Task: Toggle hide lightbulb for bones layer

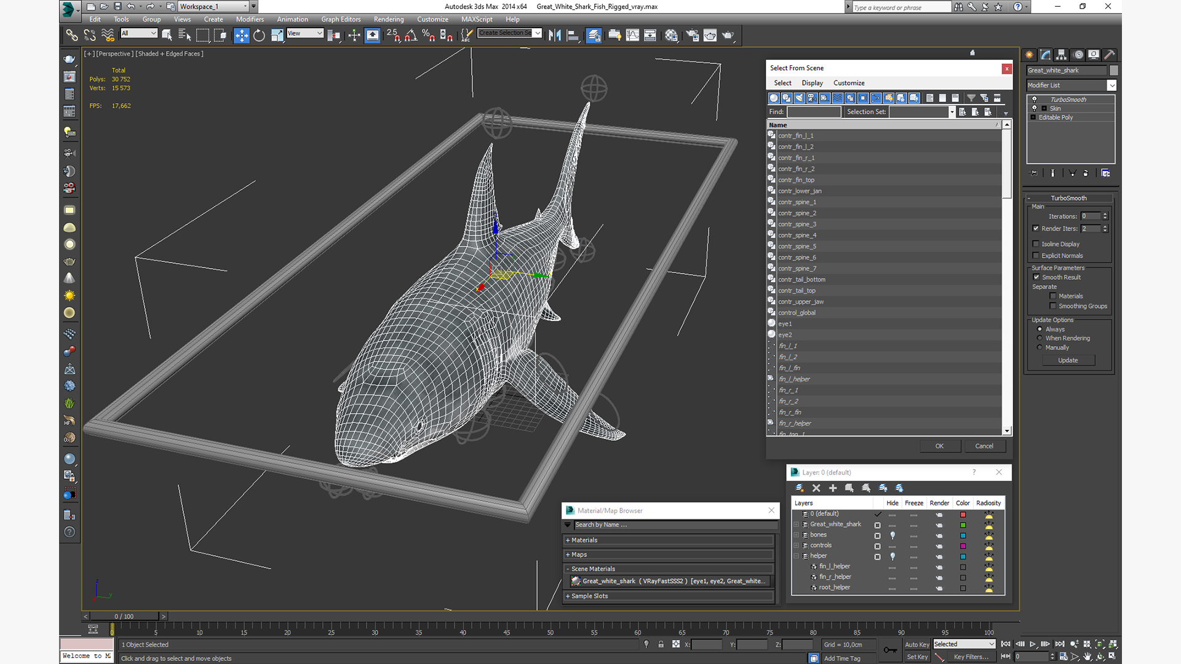Action: [x=893, y=536]
